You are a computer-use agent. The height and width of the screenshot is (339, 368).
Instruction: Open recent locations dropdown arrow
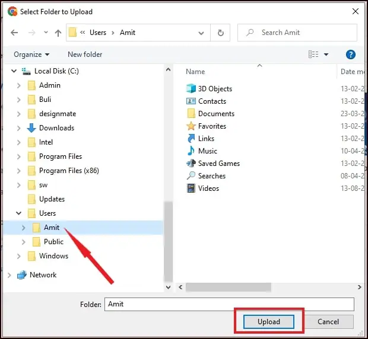click(x=46, y=33)
